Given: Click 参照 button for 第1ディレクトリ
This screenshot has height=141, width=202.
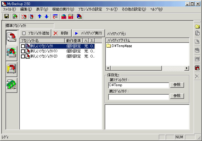Looking at the screenshot, I should pyautogui.click(x=177, y=85).
